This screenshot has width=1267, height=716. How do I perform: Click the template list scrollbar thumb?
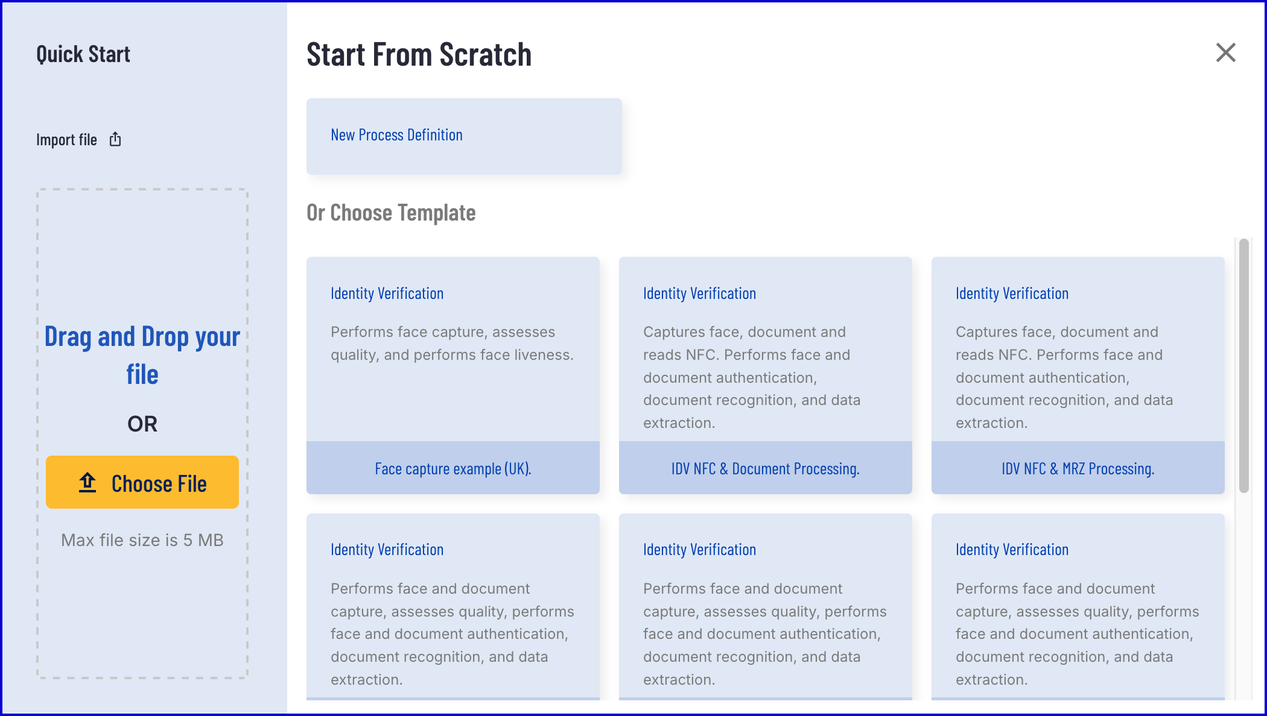[1243, 365]
